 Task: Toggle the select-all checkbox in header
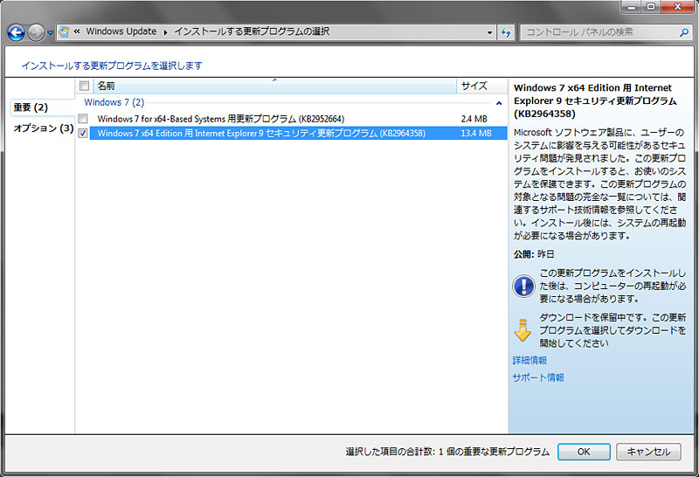[84, 86]
